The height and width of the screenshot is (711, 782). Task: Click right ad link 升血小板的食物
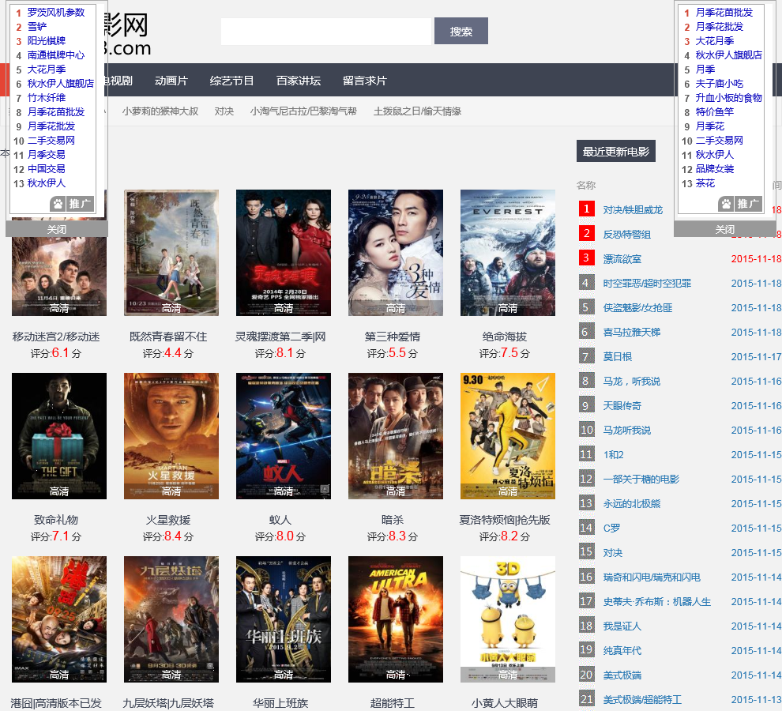click(728, 98)
